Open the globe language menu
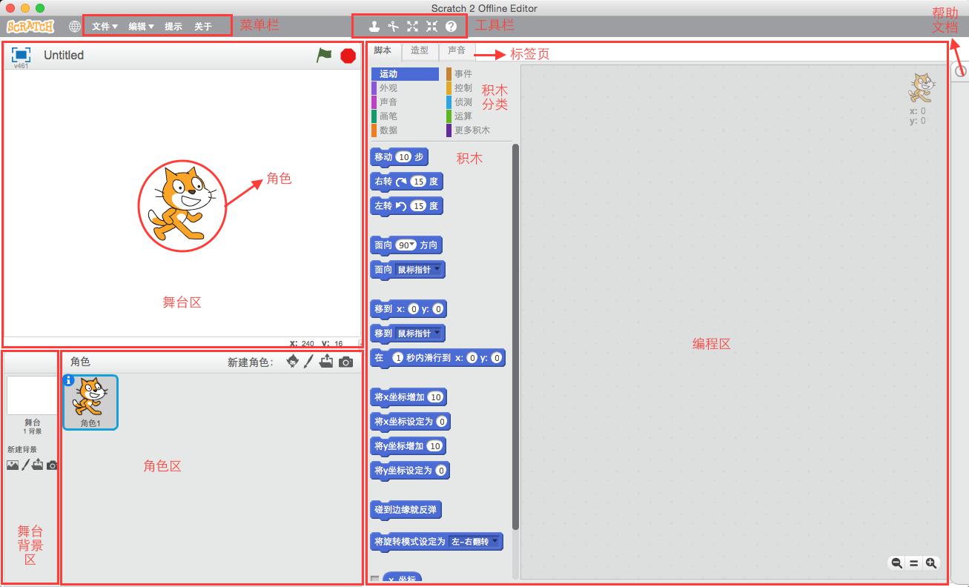969x587 pixels. click(x=74, y=27)
